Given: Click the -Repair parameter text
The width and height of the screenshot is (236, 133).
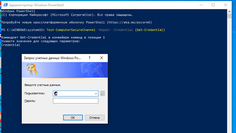Looking at the screenshot, I should point(104,30).
